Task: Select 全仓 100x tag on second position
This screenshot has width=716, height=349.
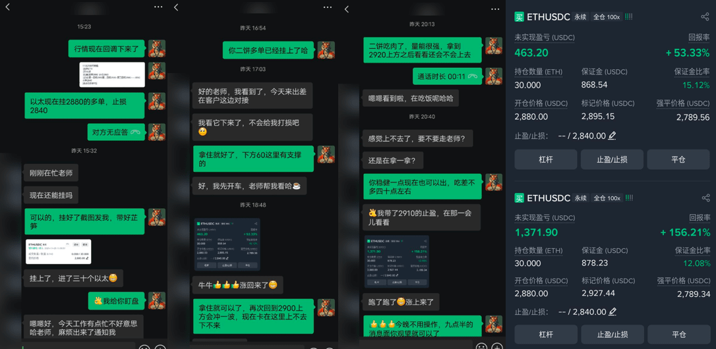Action: (607, 198)
